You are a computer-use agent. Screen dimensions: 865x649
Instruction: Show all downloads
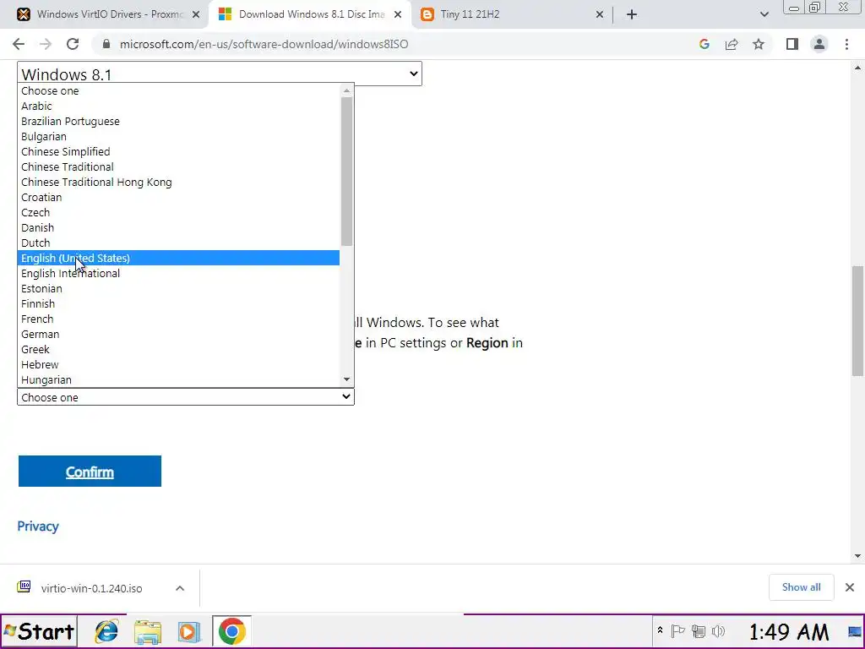click(801, 587)
